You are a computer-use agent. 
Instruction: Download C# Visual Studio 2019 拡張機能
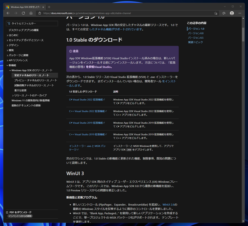tap(87, 123)
